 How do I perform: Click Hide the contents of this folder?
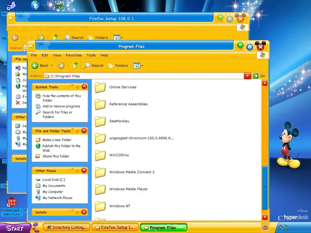[61, 98]
